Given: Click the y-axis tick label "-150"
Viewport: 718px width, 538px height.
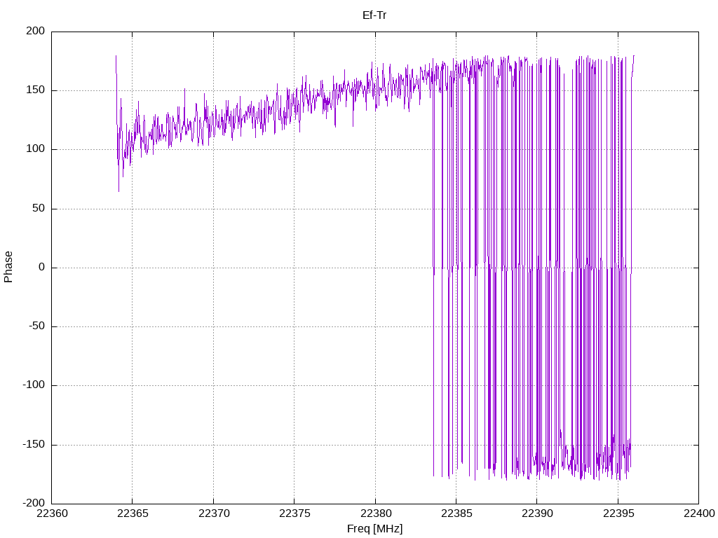Looking at the screenshot, I should click(34, 444).
